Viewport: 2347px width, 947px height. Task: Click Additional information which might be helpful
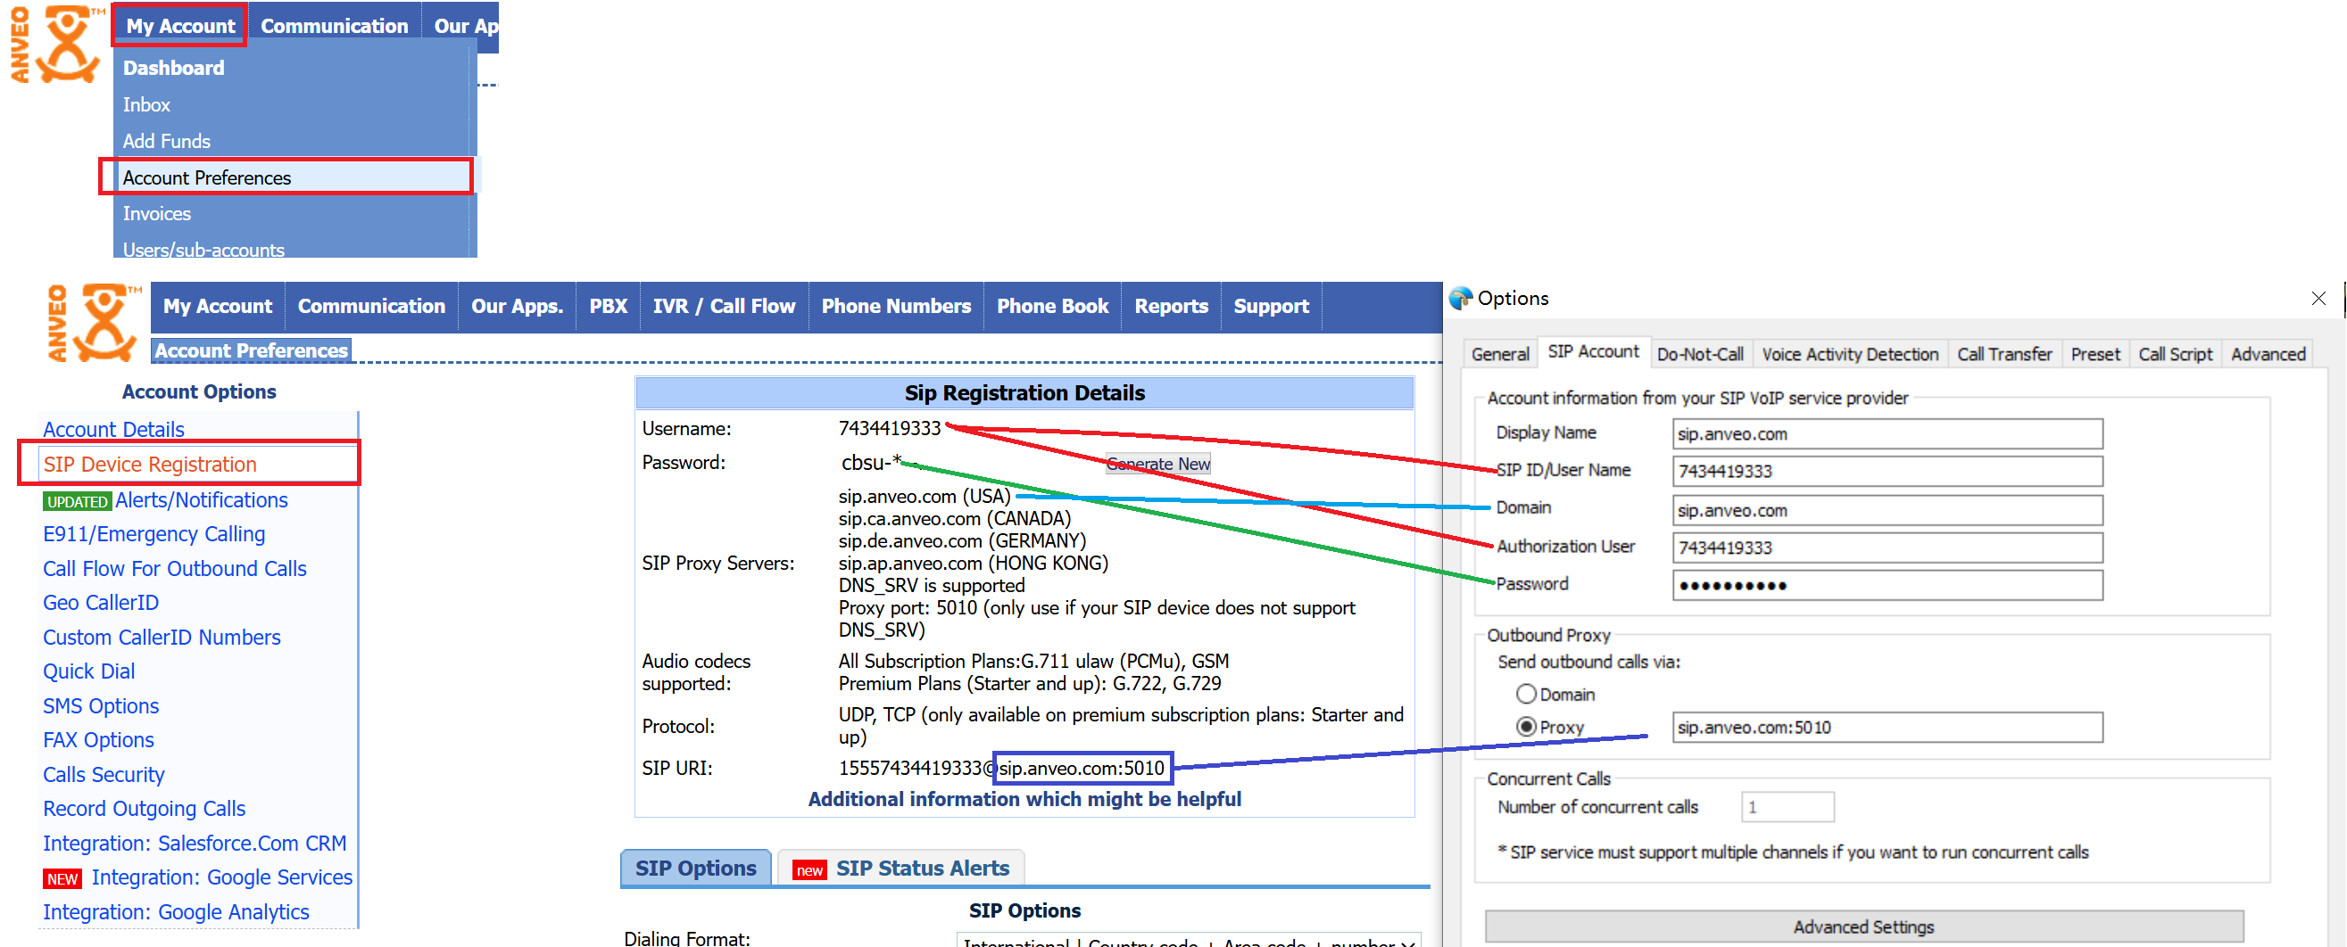tap(1024, 799)
